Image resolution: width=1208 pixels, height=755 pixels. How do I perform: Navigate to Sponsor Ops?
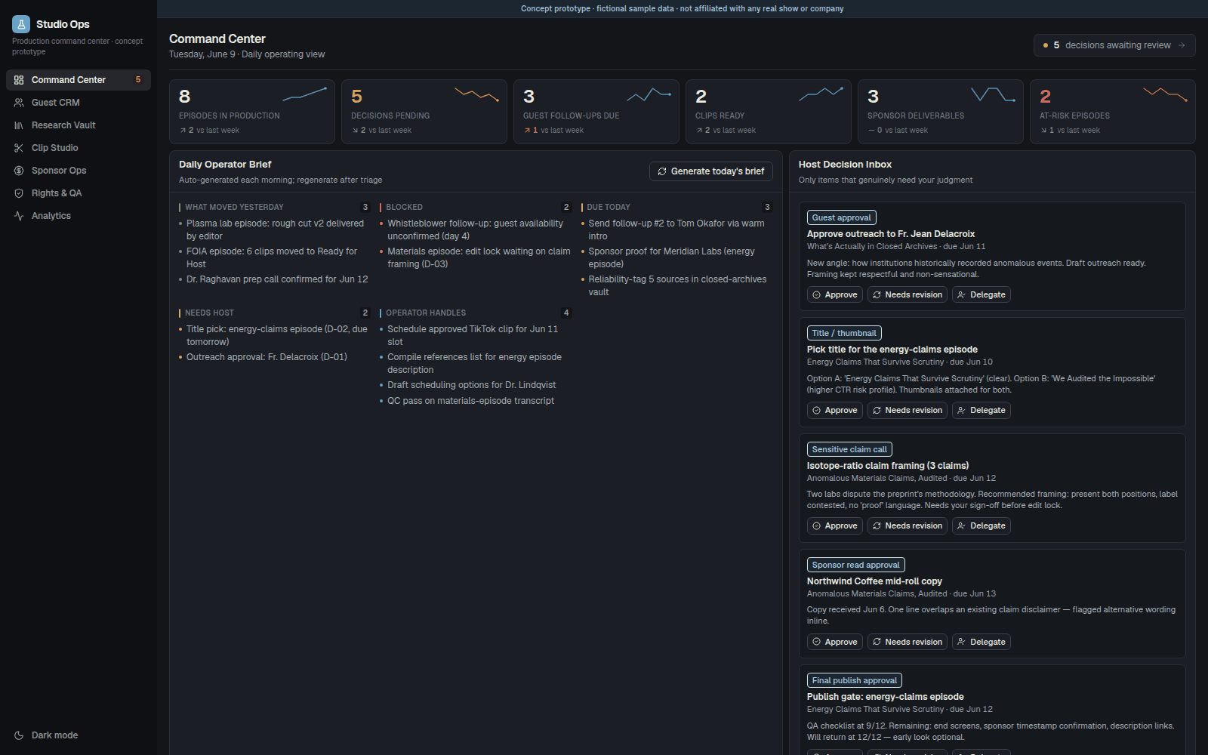(79, 171)
